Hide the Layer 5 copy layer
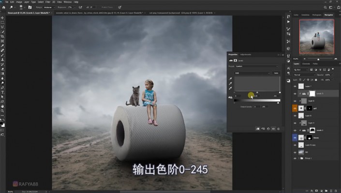341x193 pixels. (295, 145)
